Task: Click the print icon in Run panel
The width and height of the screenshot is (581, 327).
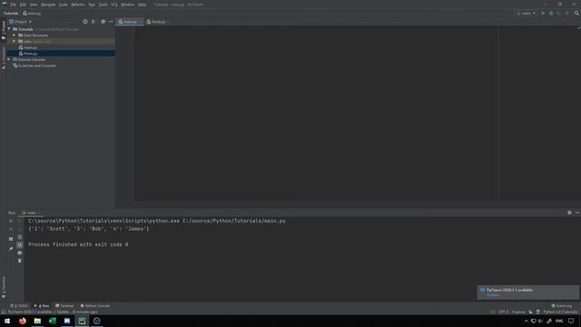Action: [x=20, y=253]
